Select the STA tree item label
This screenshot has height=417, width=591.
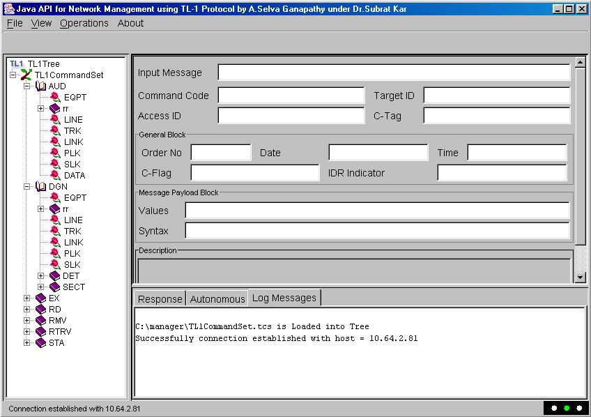click(x=56, y=342)
